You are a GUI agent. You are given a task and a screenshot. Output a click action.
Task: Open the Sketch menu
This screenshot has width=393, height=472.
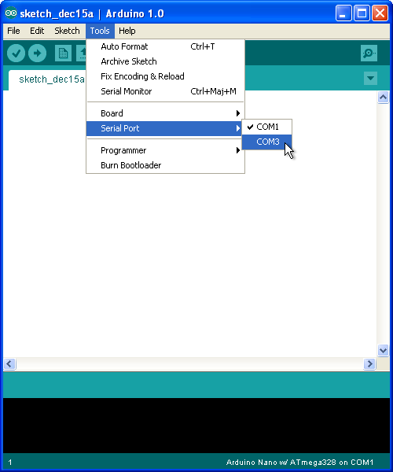click(67, 31)
